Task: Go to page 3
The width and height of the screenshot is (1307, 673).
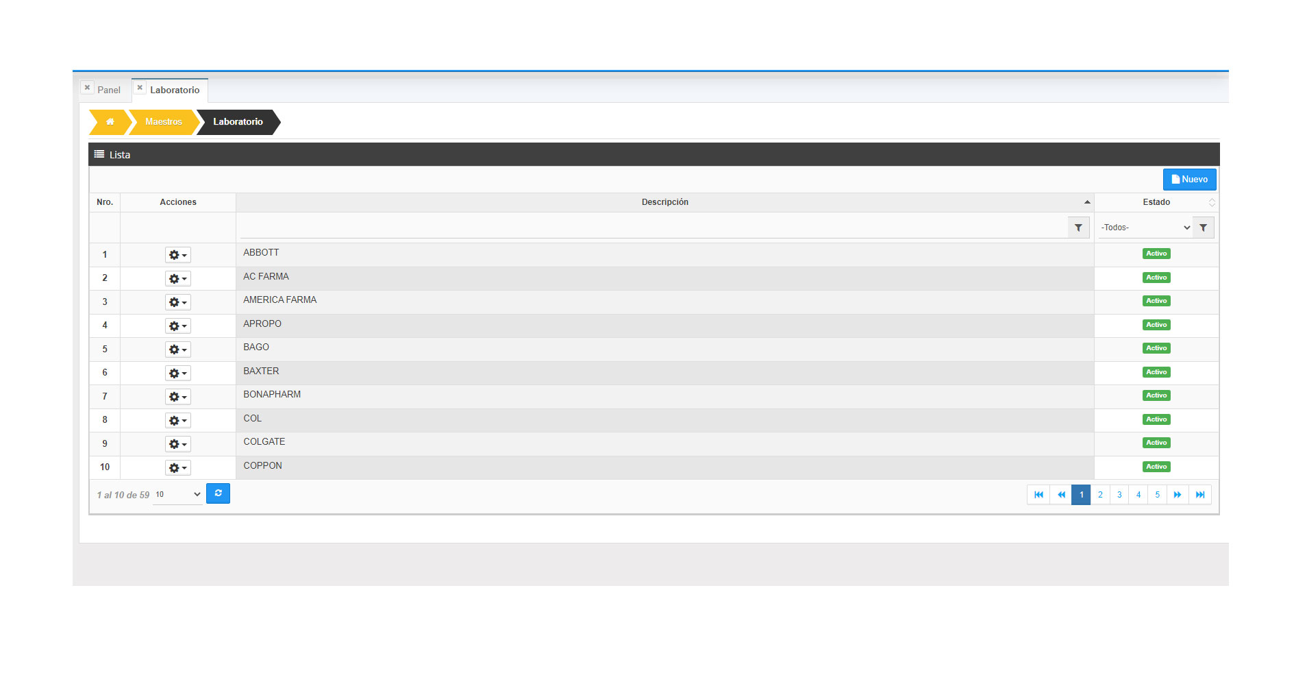Action: pos(1119,495)
